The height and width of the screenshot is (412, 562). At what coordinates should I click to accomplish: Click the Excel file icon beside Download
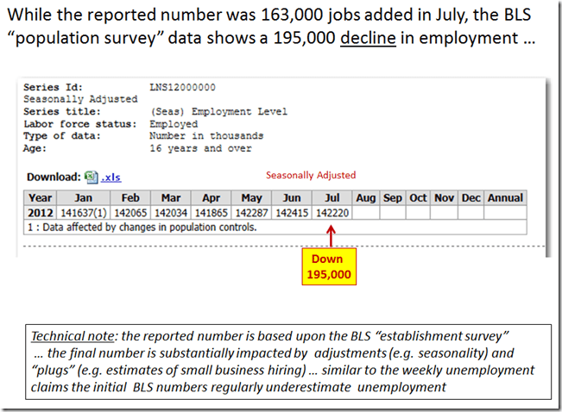click(91, 178)
